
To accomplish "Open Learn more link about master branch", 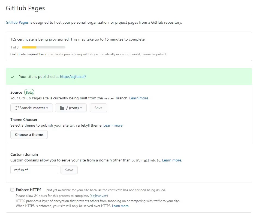I will click(x=139, y=98).
